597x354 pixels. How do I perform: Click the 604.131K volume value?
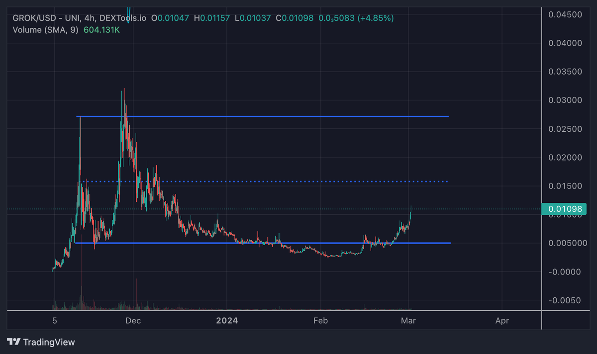tap(102, 30)
